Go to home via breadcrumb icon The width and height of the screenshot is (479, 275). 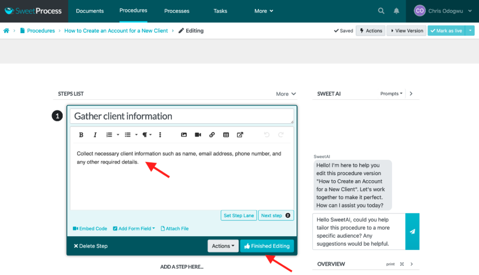pos(6,30)
